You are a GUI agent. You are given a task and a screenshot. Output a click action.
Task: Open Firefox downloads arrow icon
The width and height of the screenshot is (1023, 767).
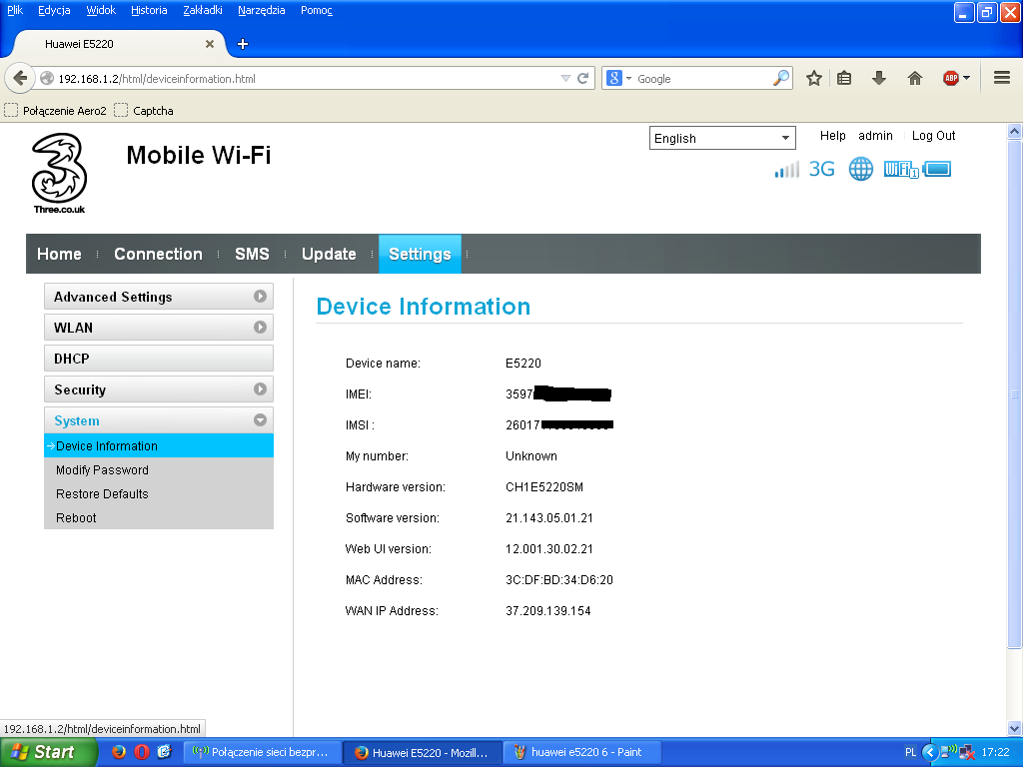(879, 78)
